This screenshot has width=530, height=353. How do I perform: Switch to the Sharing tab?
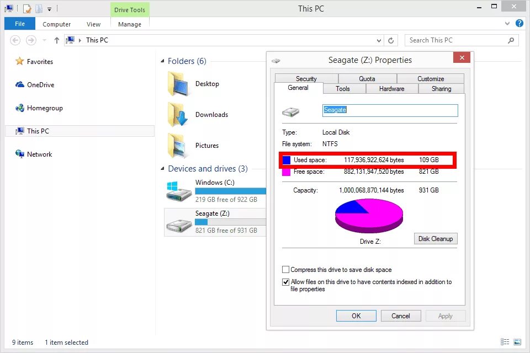[442, 88]
